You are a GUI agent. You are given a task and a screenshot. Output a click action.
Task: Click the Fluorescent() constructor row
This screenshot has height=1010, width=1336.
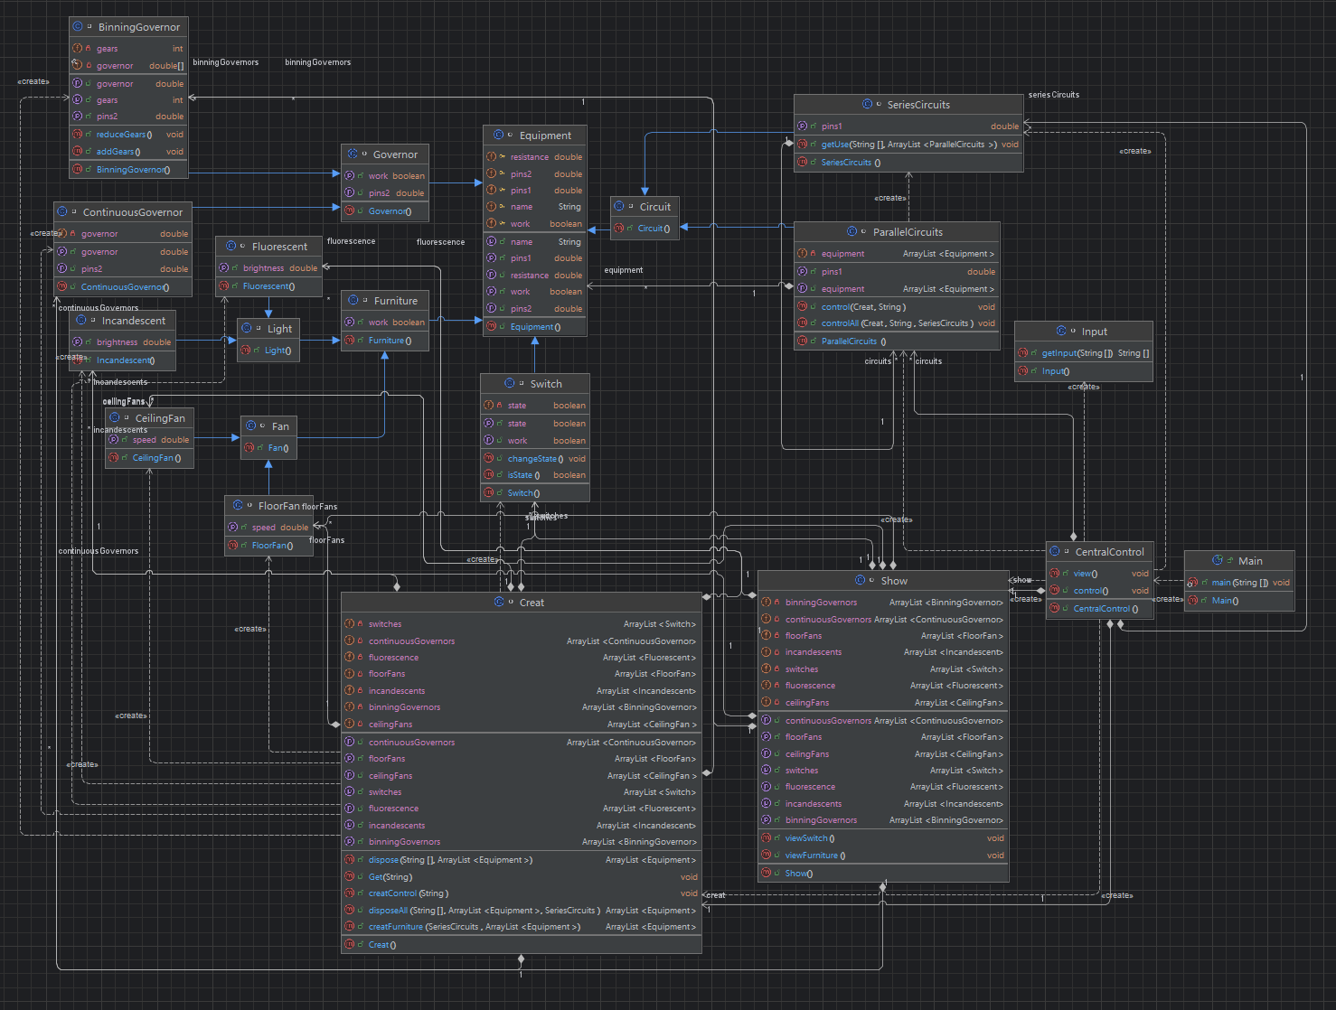coord(268,286)
